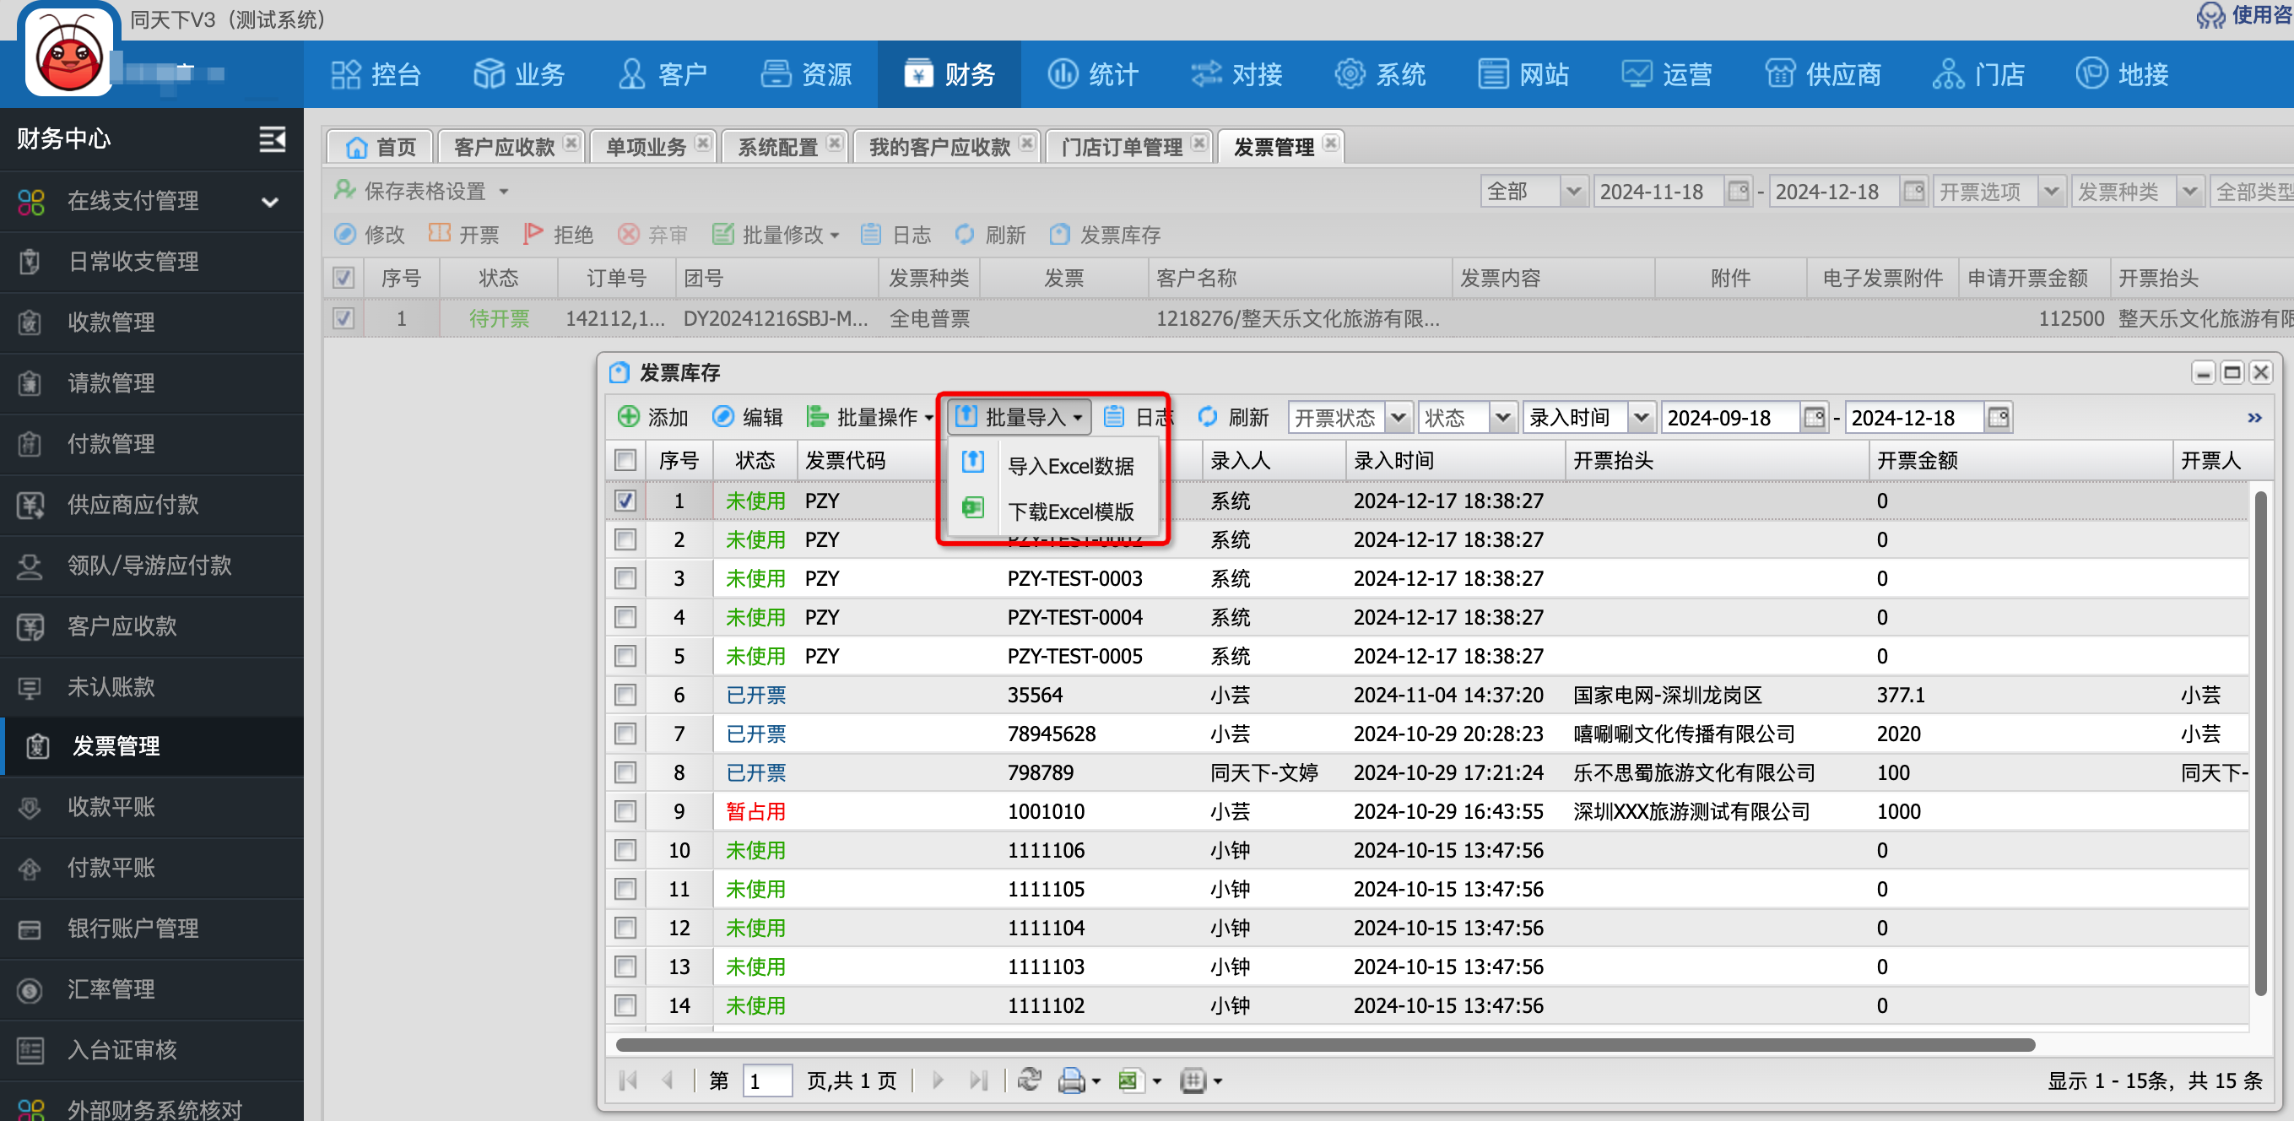Click 导入Excel数据 import option
The width and height of the screenshot is (2294, 1121).
pos(1053,464)
